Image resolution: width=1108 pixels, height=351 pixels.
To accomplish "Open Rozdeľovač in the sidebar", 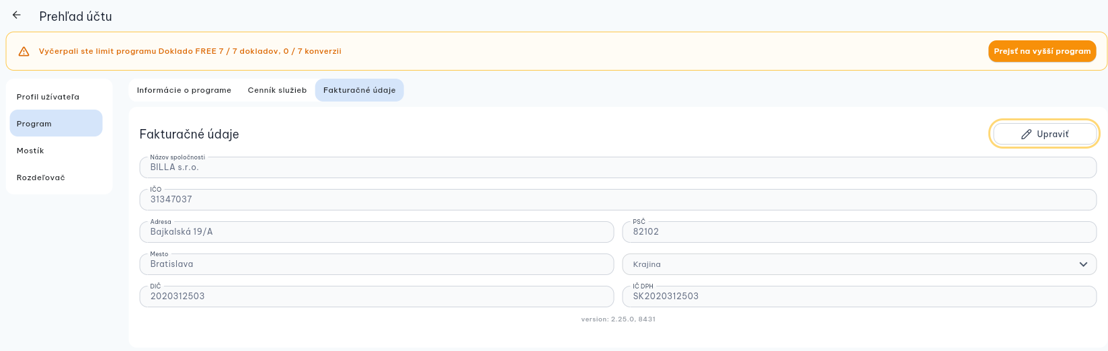I will pyautogui.click(x=56, y=178).
